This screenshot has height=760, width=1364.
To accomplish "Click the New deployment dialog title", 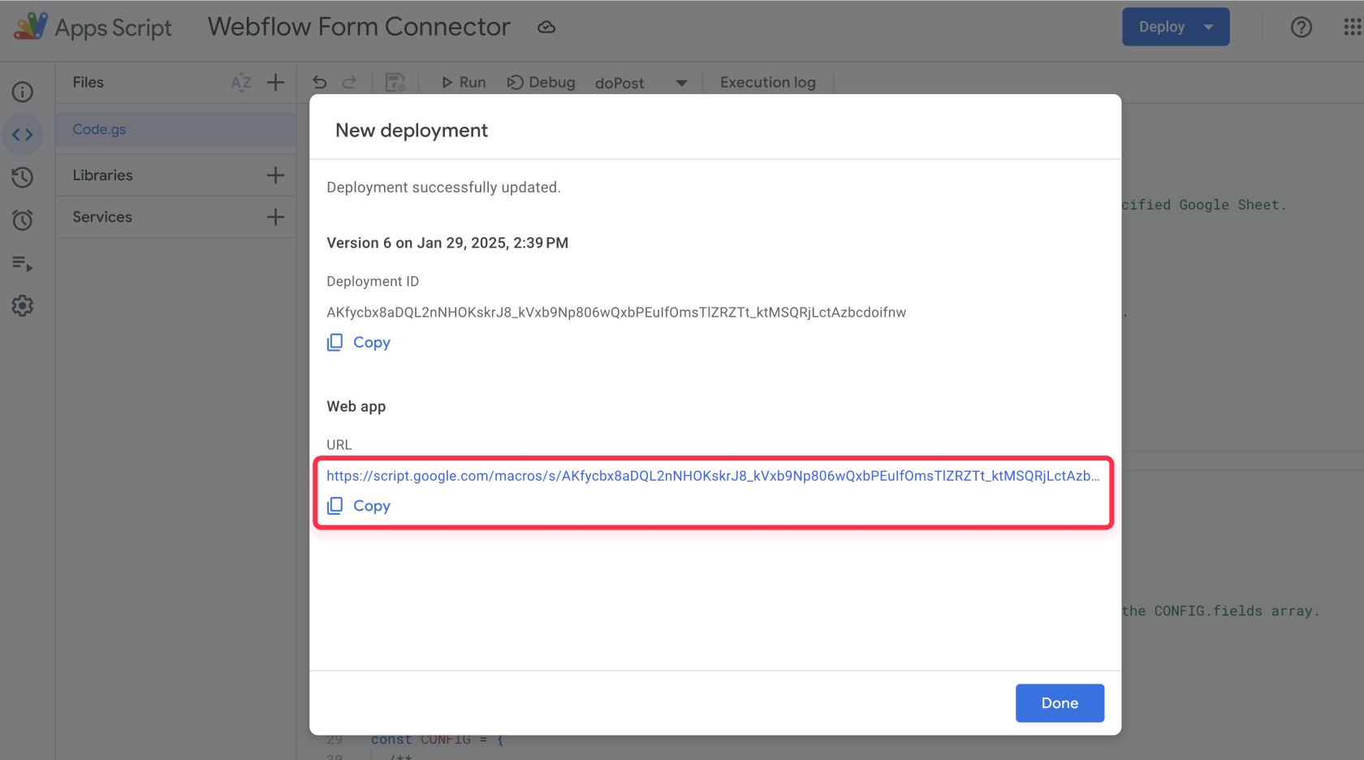I will click(412, 131).
